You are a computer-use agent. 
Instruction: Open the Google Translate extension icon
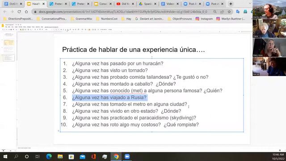238,12
